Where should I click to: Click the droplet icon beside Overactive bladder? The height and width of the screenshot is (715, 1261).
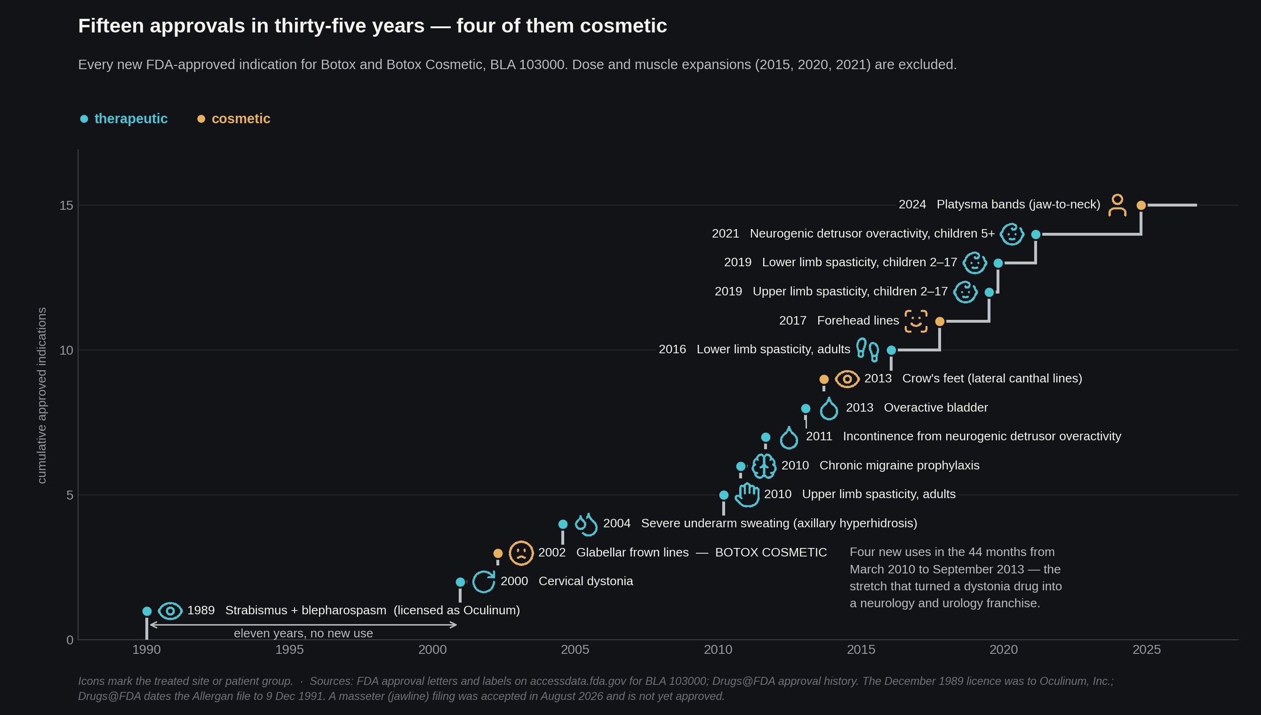click(829, 409)
